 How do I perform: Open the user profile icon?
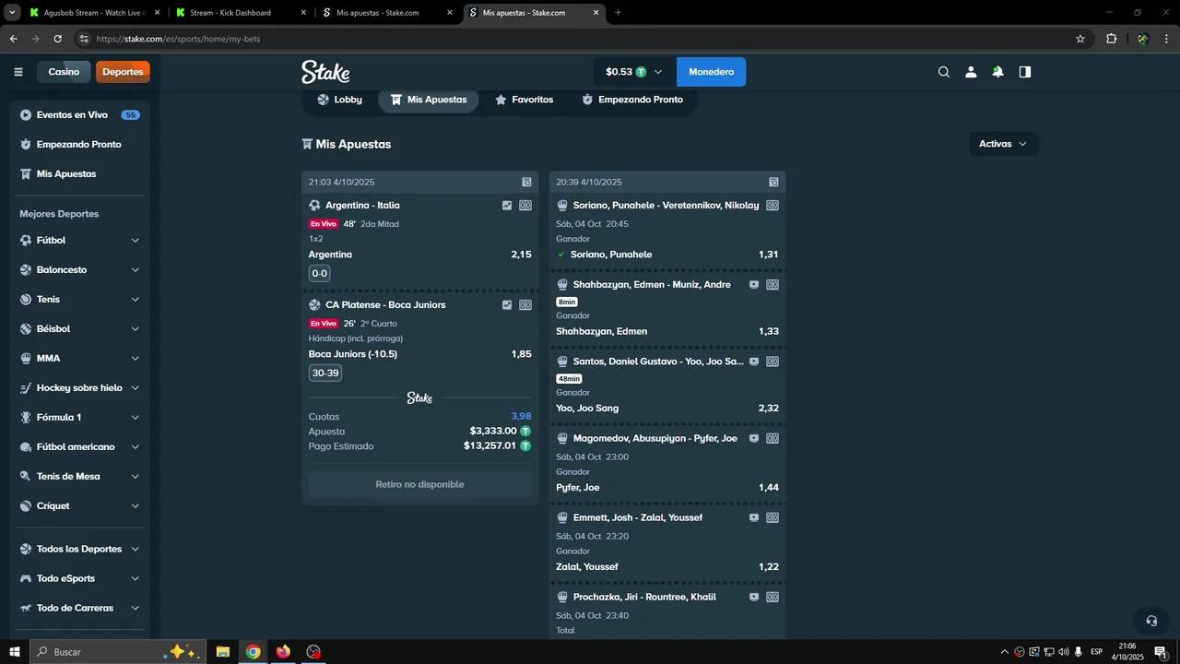pos(971,72)
